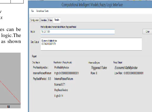This screenshot has height=112, width=152.
Task: Open the Predefined Tests menu
Action: click(42, 11)
